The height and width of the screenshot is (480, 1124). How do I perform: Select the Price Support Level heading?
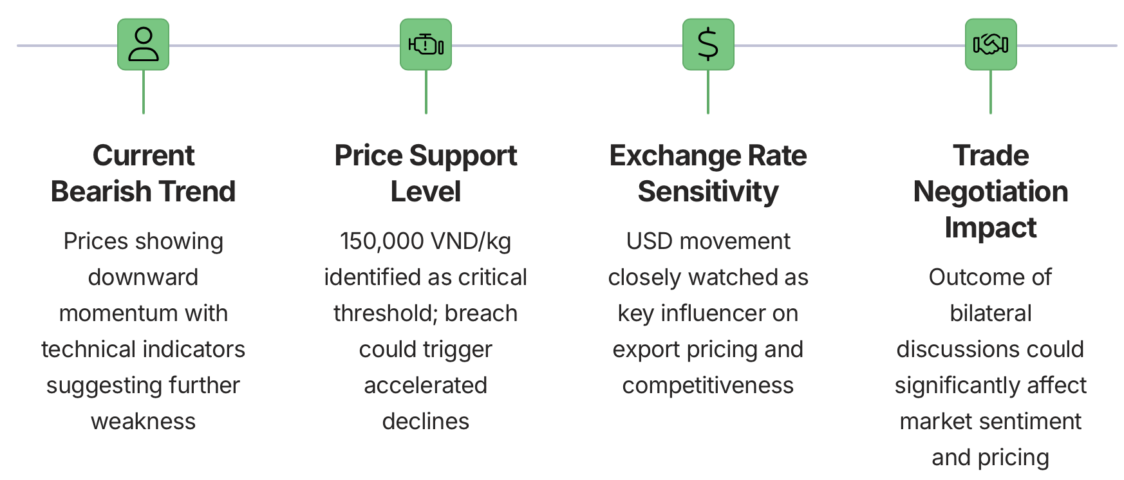426,173
